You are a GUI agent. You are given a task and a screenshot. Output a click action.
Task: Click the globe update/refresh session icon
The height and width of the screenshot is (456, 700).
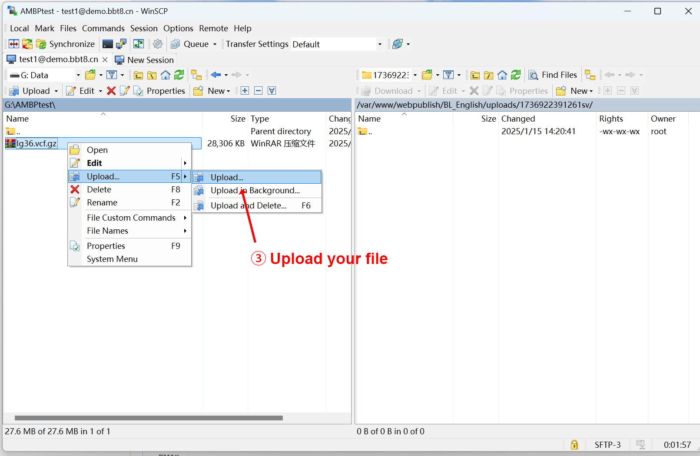(x=398, y=44)
